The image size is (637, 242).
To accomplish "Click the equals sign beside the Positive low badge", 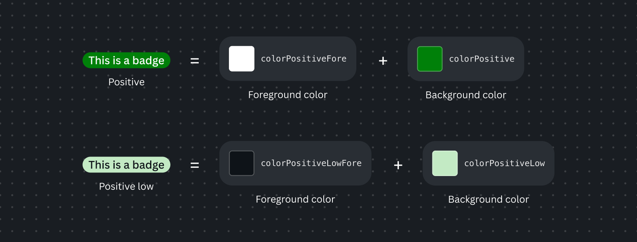I will coord(195,165).
